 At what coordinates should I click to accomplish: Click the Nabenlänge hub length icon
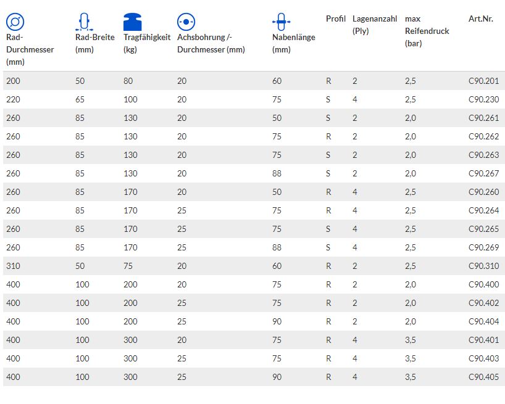281,22
